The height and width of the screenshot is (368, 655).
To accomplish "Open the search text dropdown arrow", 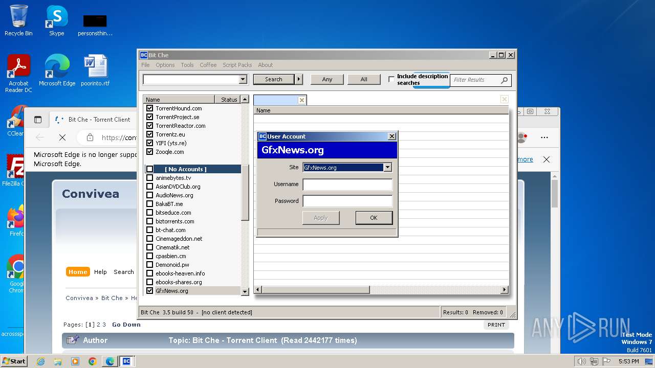I will click(243, 79).
